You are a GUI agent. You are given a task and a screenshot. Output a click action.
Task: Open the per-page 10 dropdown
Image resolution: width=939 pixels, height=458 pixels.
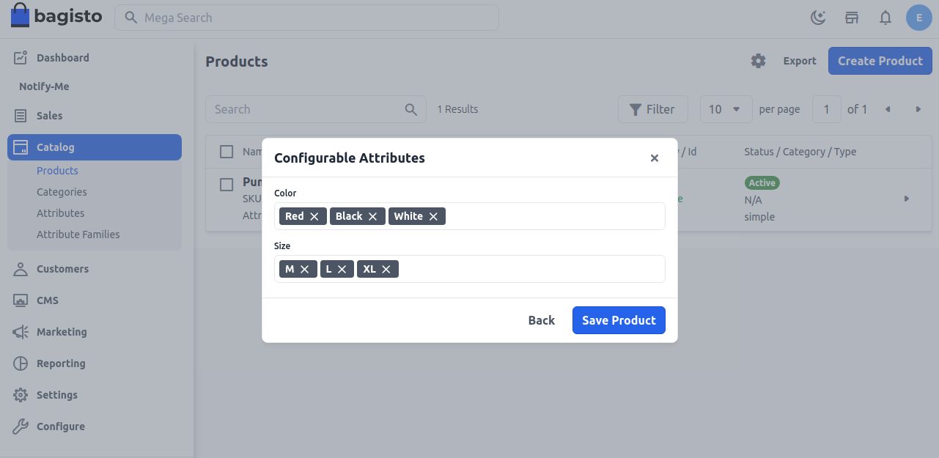pyautogui.click(x=726, y=108)
